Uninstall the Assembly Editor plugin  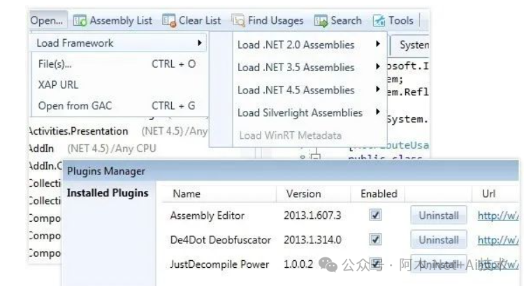438,216
